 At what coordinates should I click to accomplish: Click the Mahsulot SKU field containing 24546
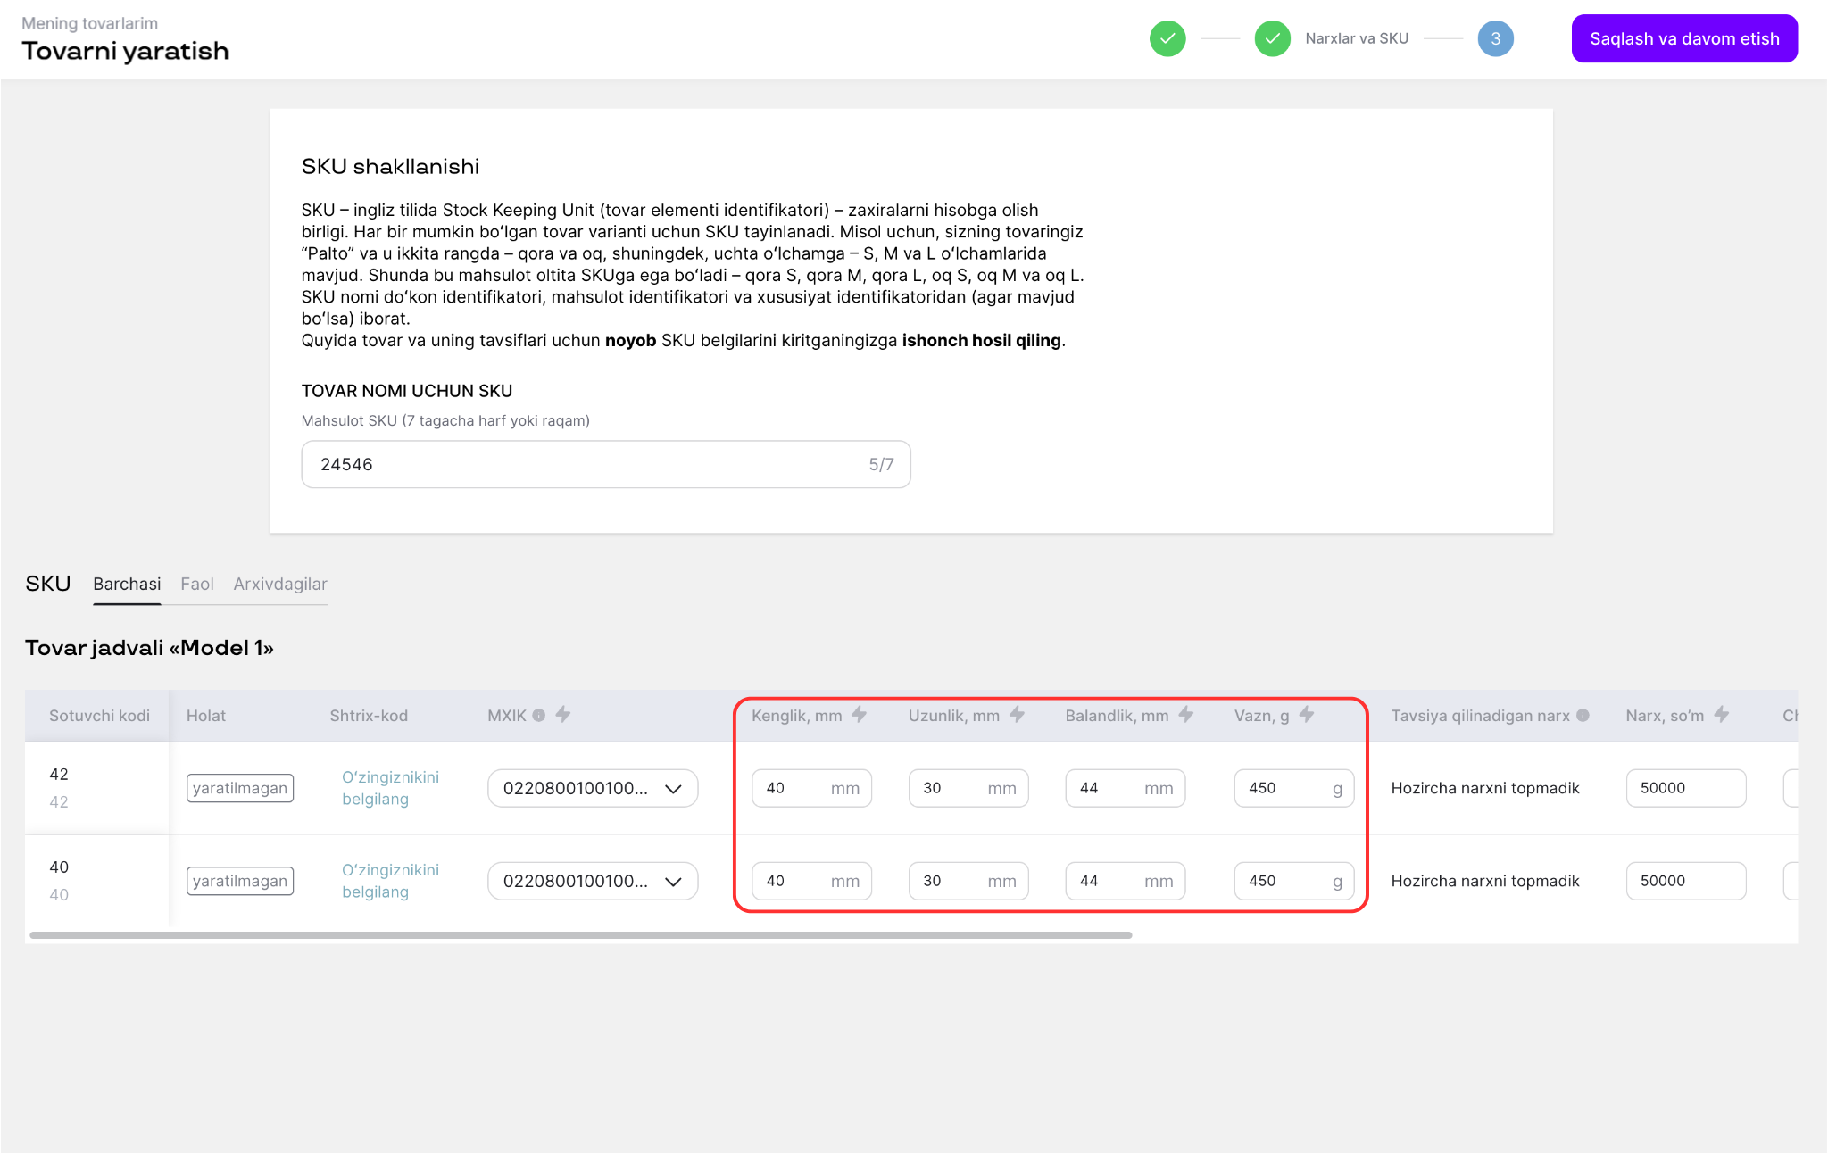click(x=606, y=464)
